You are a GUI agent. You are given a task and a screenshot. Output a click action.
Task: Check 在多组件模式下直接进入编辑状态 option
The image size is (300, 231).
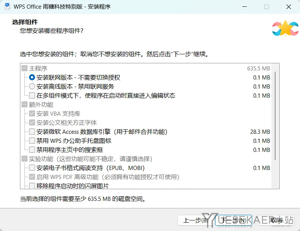coord(32,95)
